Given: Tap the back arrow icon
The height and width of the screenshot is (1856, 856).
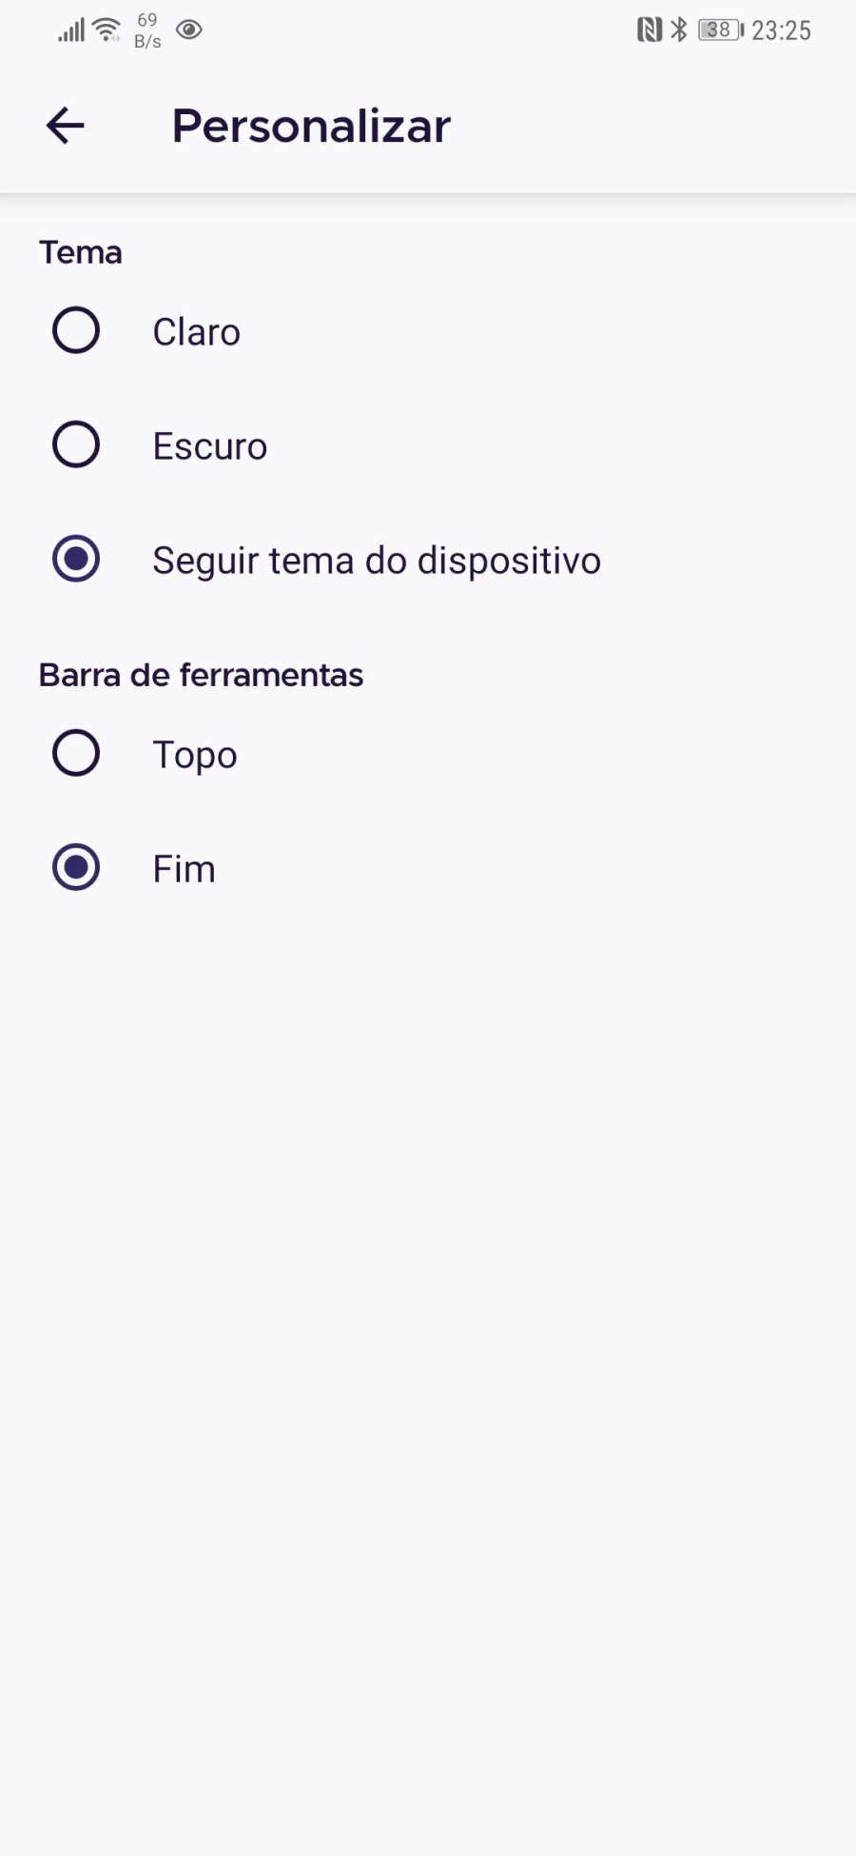Looking at the screenshot, I should point(66,126).
